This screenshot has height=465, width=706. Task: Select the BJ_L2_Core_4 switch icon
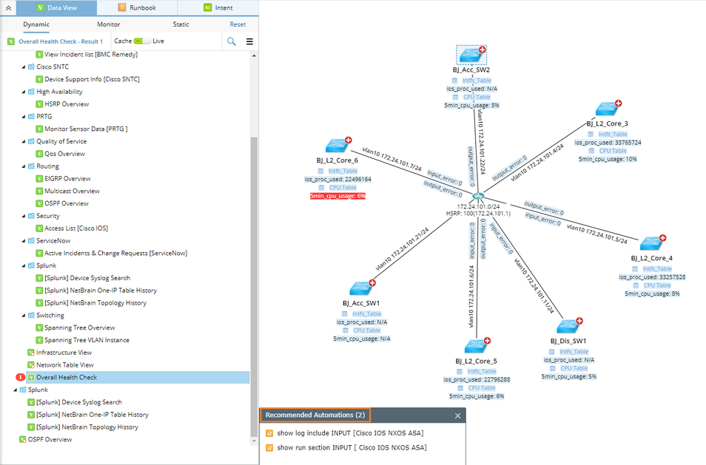click(652, 243)
